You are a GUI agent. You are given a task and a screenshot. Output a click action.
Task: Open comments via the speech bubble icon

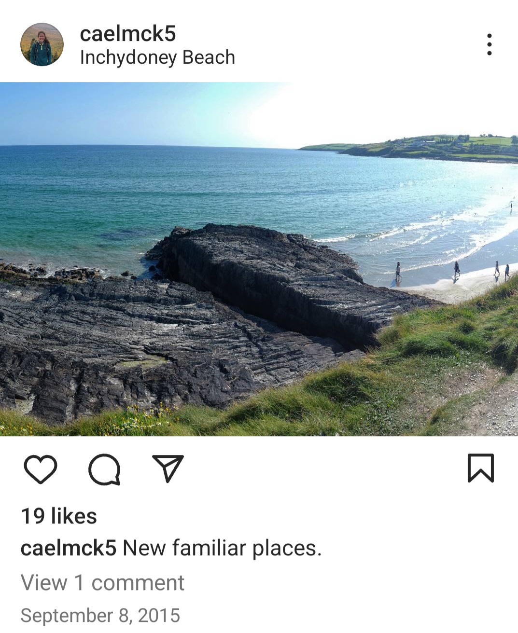tap(104, 469)
